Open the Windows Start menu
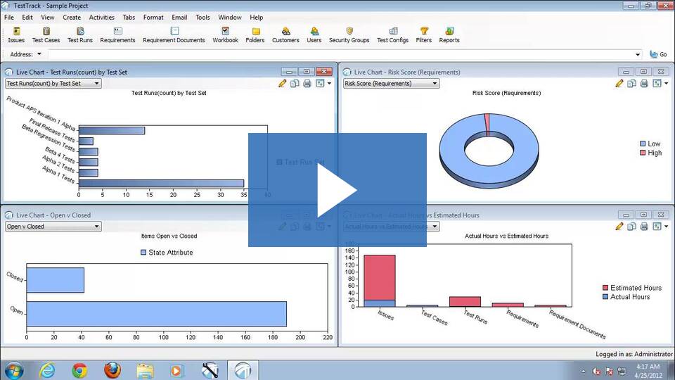This screenshot has width=675, height=380. [x=14, y=371]
